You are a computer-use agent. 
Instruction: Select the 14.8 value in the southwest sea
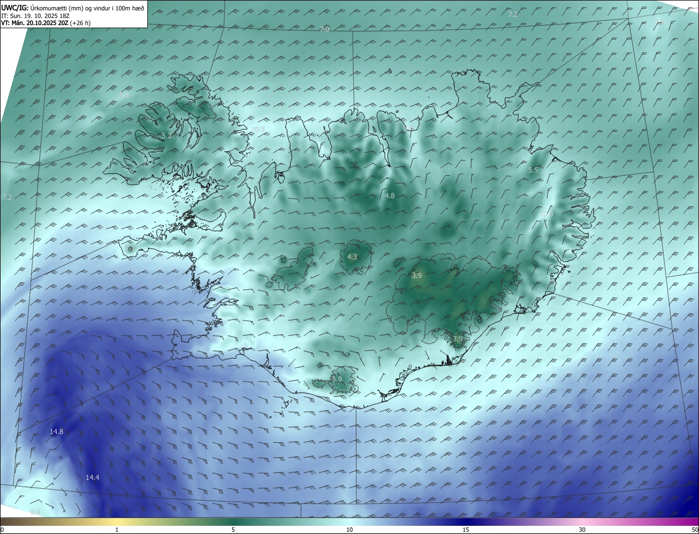(x=56, y=431)
